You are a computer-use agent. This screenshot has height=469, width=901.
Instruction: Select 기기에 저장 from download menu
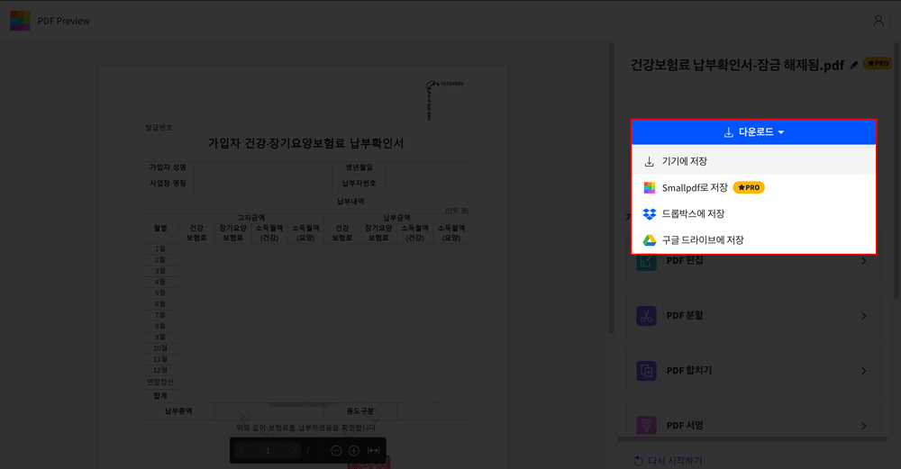coord(753,161)
